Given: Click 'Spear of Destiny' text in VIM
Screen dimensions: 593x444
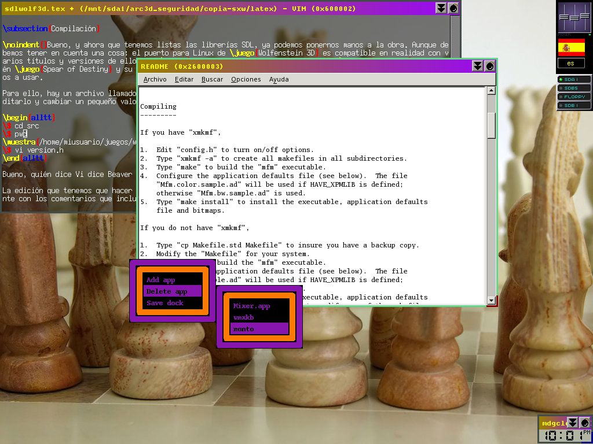Looking at the screenshot, I should pyautogui.click(x=75, y=69).
